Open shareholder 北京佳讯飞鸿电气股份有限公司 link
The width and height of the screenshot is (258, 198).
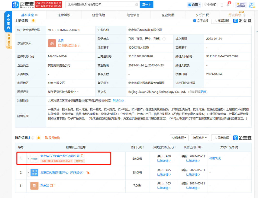pos(60,156)
